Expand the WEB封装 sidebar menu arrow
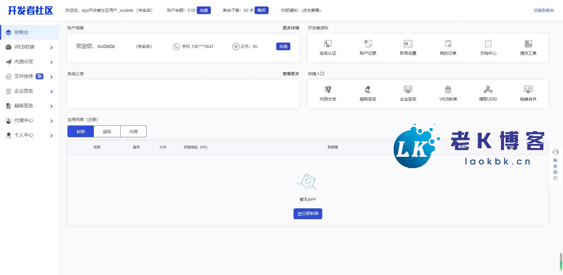The height and width of the screenshot is (275, 563). pos(52,47)
